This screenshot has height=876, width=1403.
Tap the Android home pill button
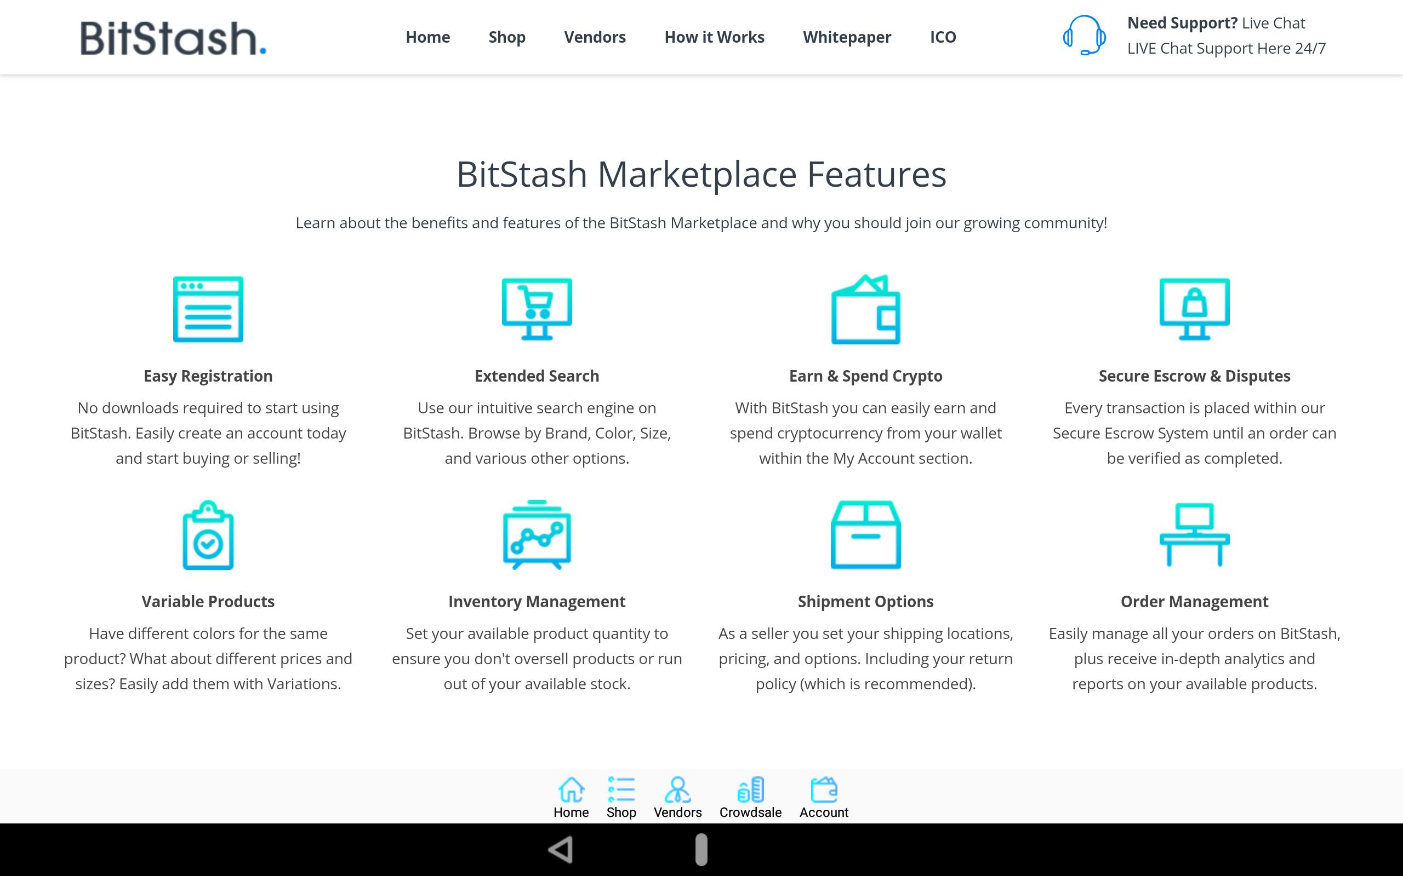(x=701, y=850)
